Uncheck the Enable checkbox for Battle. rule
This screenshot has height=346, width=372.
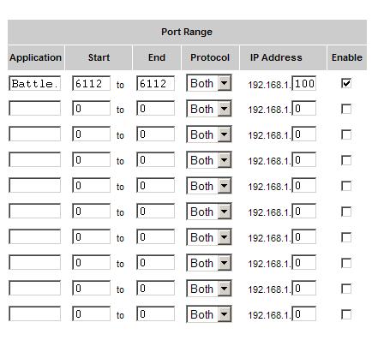(346, 83)
